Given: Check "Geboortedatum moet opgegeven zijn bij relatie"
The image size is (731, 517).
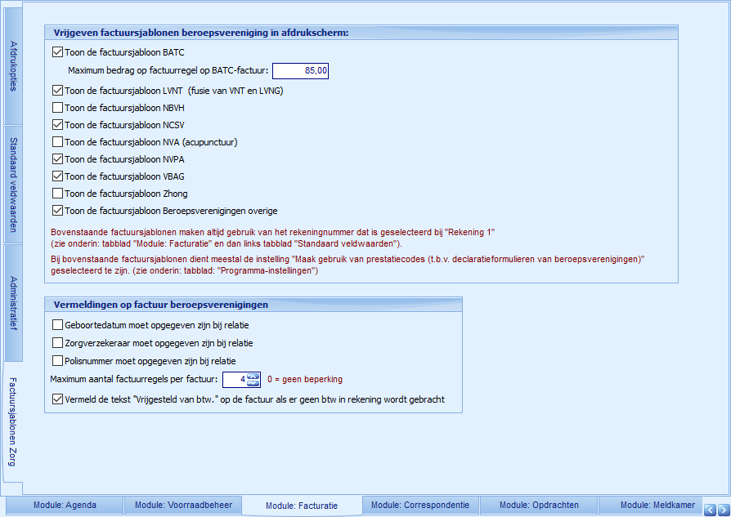Looking at the screenshot, I should (57, 324).
